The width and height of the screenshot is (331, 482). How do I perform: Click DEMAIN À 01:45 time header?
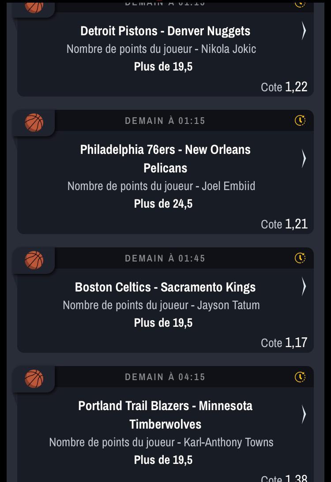click(165, 258)
